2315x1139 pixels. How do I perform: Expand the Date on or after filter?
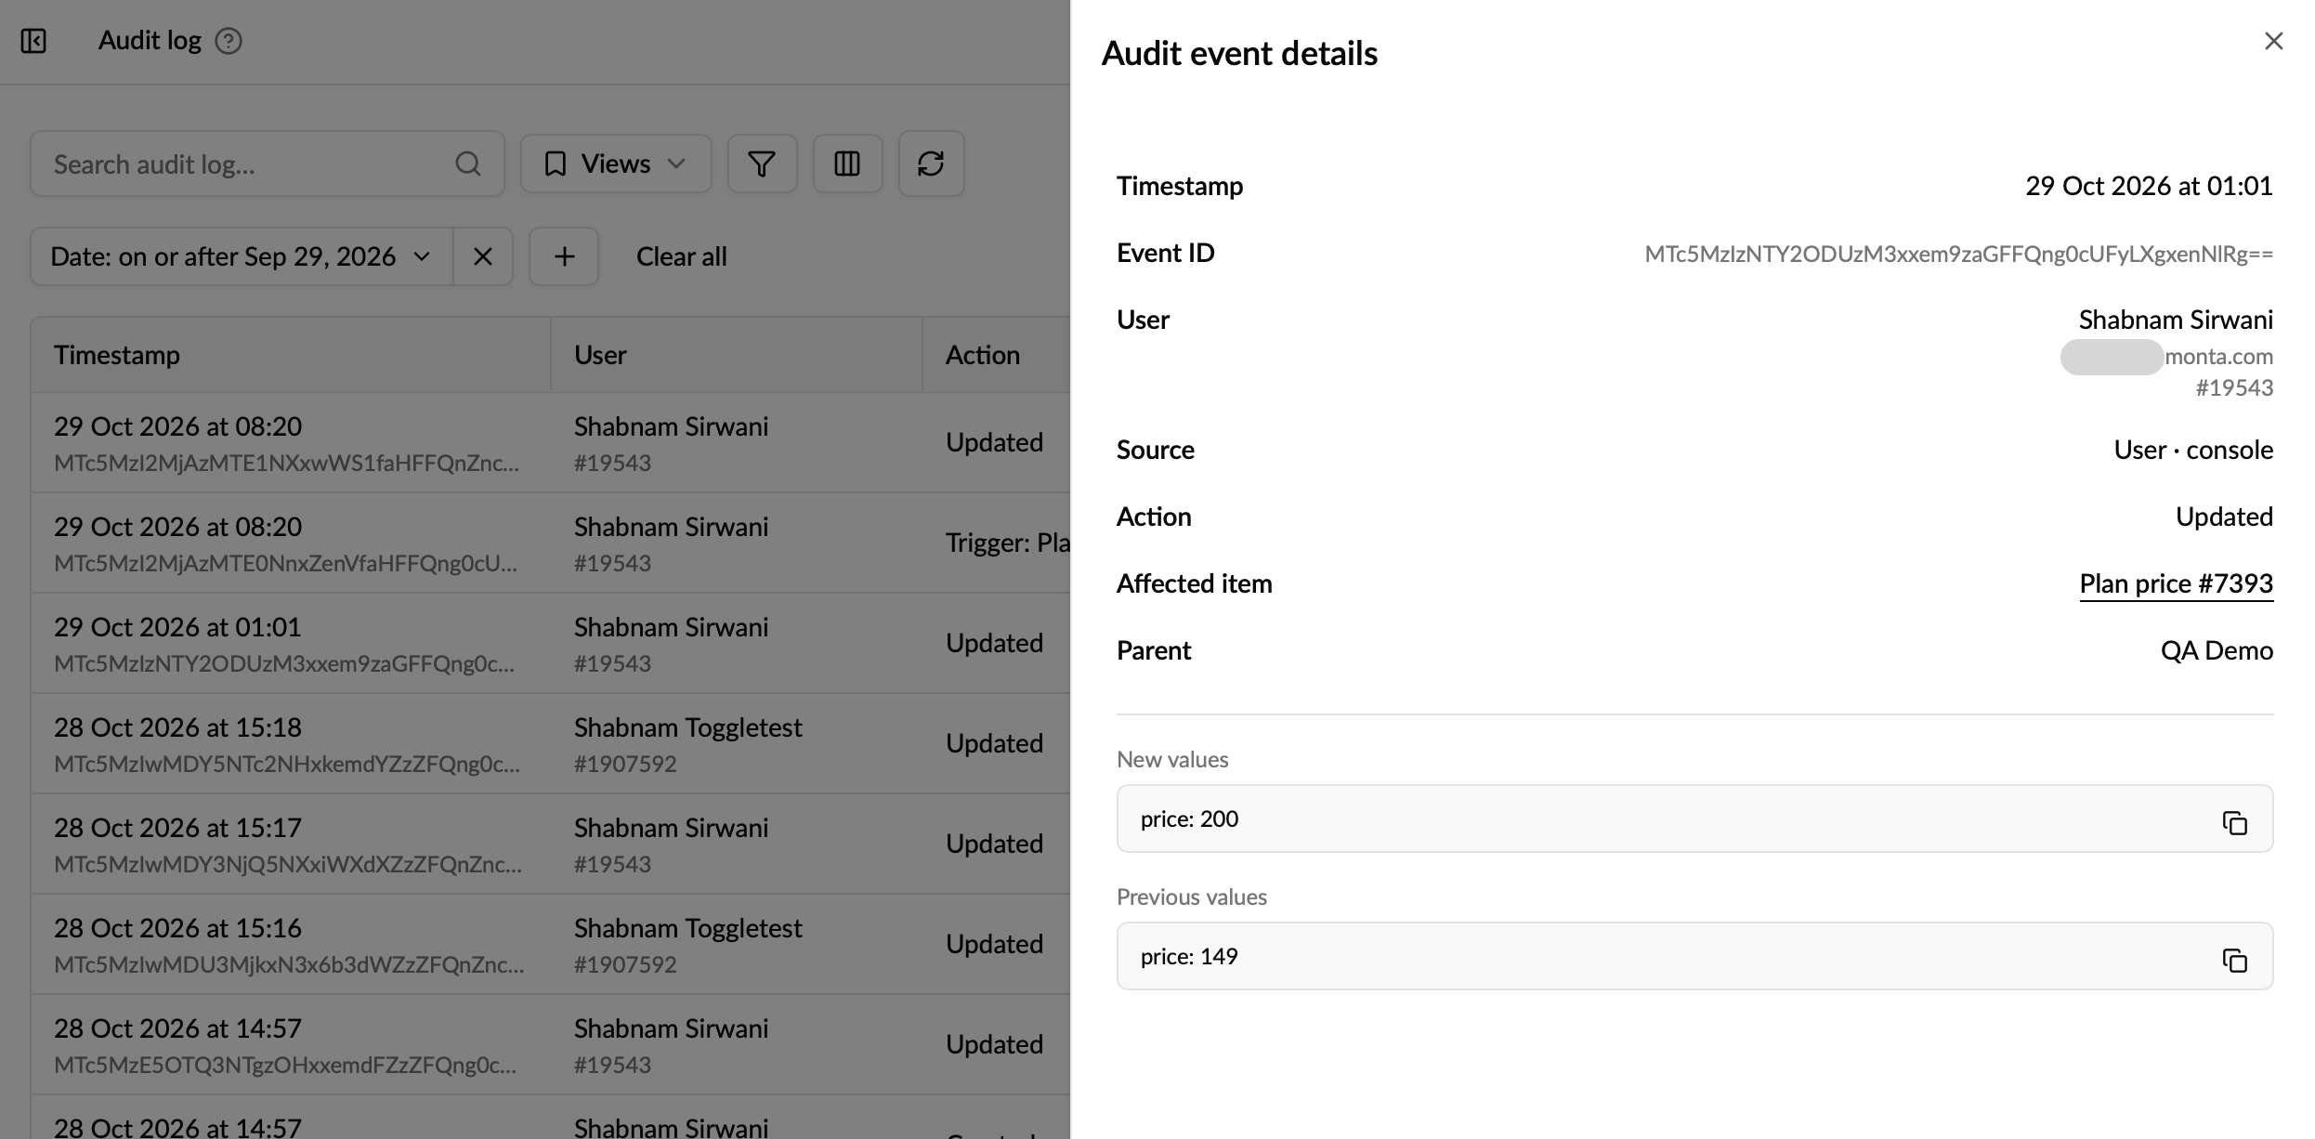pyautogui.click(x=242, y=256)
